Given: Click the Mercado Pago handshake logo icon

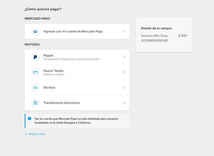Looking at the screenshot, I should (35, 32).
